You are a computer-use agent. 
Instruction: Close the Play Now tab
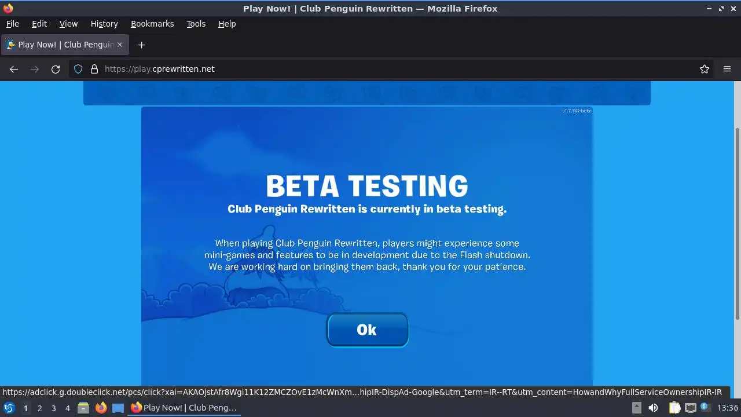120,45
